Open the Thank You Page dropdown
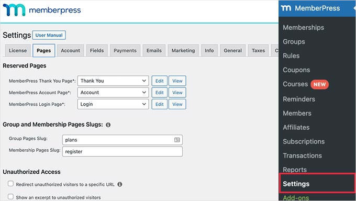Image resolution: width=356 pixels, height=201 pixels. [113, 81]
